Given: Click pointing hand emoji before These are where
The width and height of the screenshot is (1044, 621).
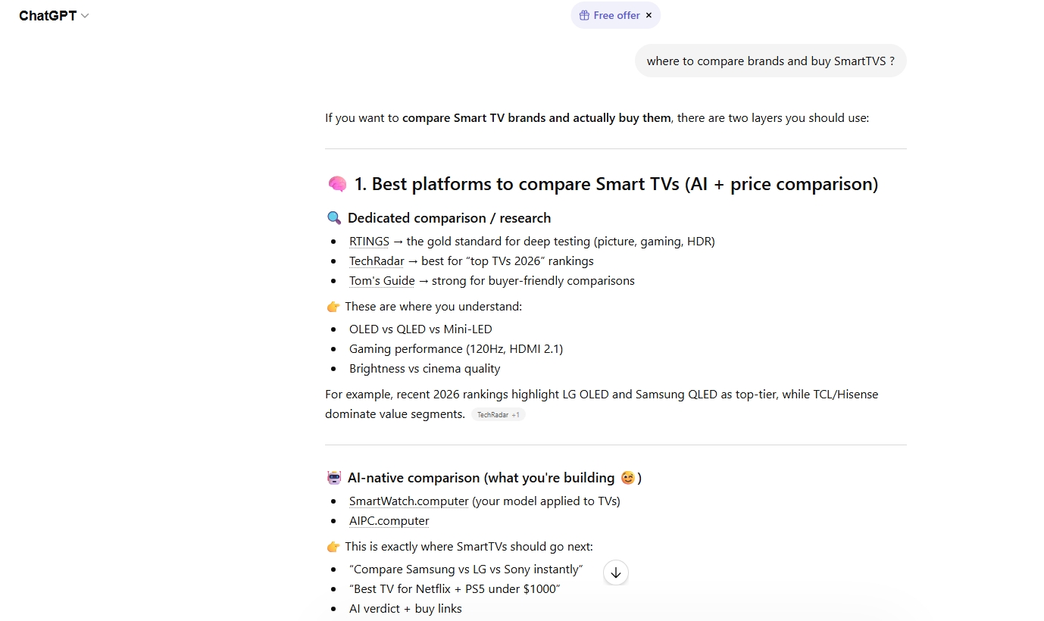Looking at the screenshot, I should click(333, 306).
